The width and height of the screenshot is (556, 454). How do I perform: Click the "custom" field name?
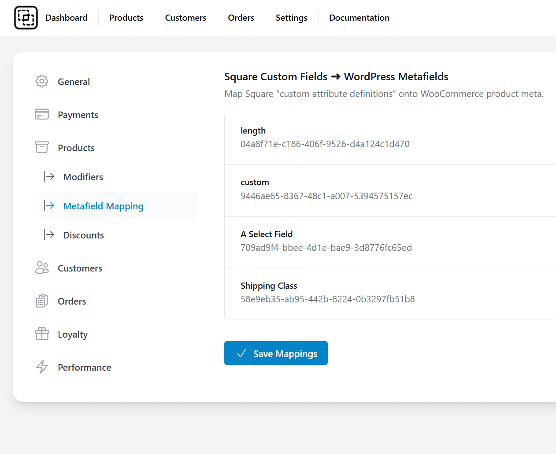click(255, 182)
